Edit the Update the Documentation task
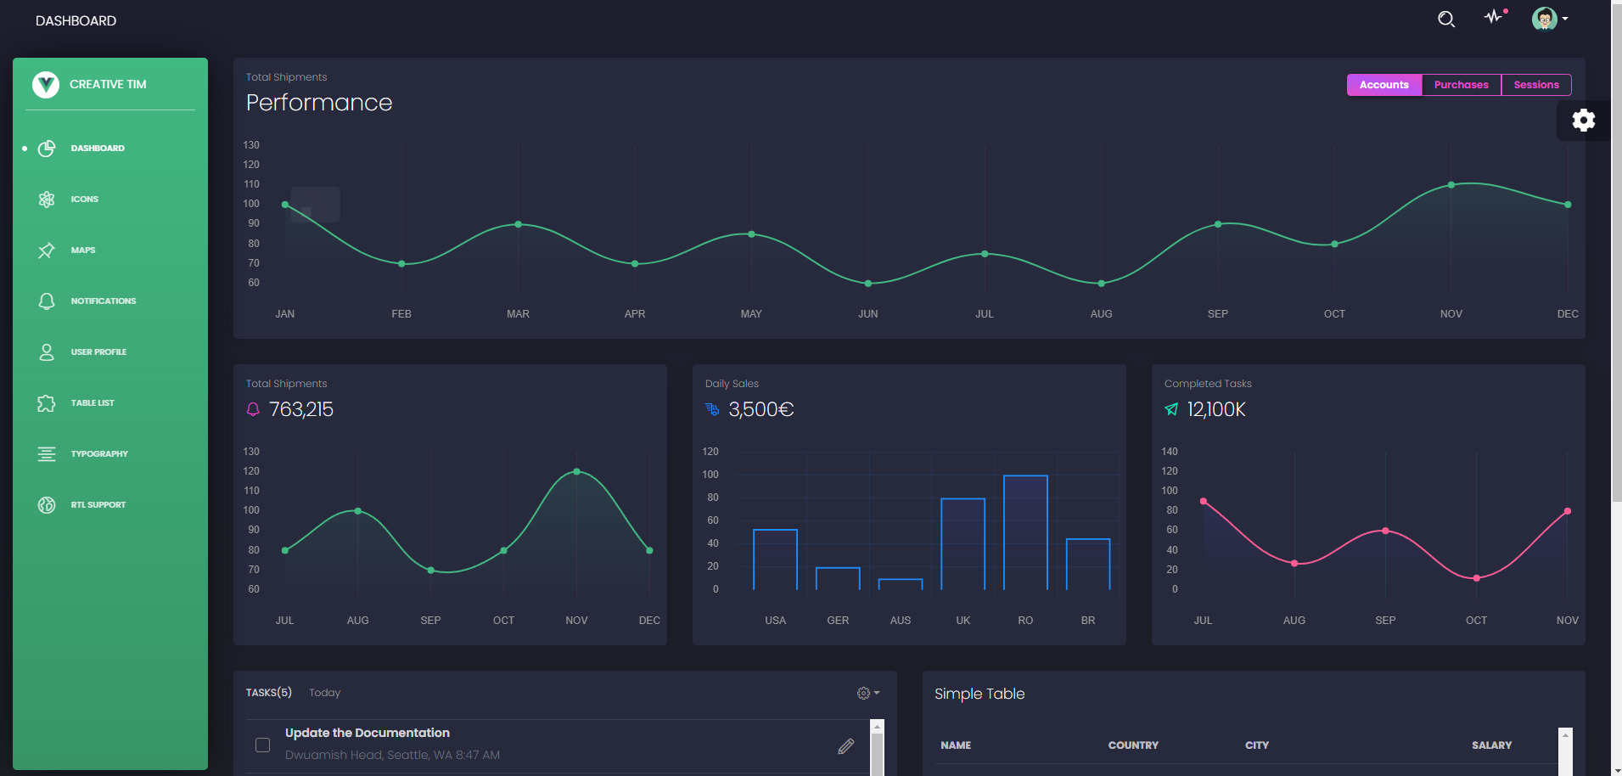 click(x=845, y=745)
